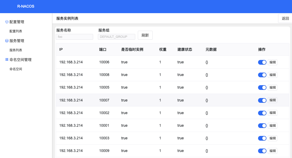This screenshot has width=292, height=158.
Task: Click the 服务组 input showing DEFAULT_GROUP
Action: tap(117, 37)
